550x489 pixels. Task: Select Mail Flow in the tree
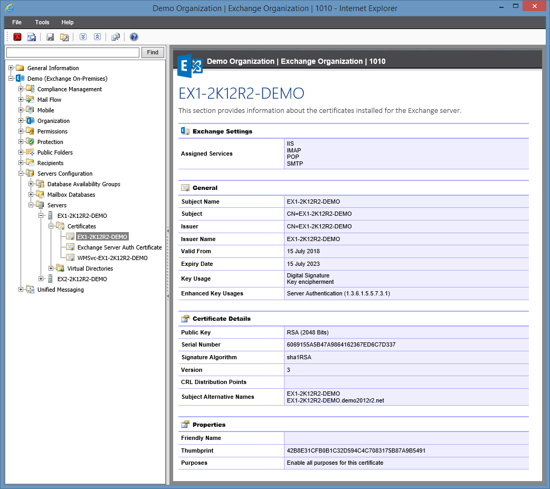50,100
